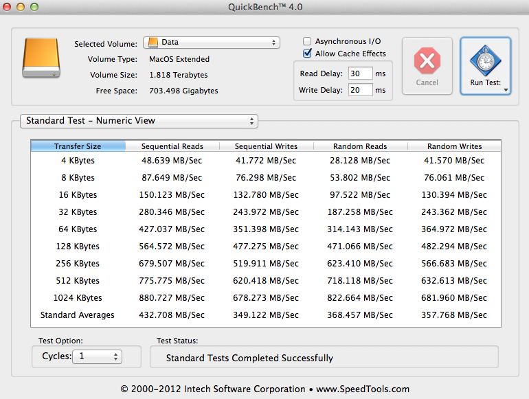This screenshot has height=399, width=529.
Task: Click the 880.727 MB/Sec value
Action: (x=172, y=298)
